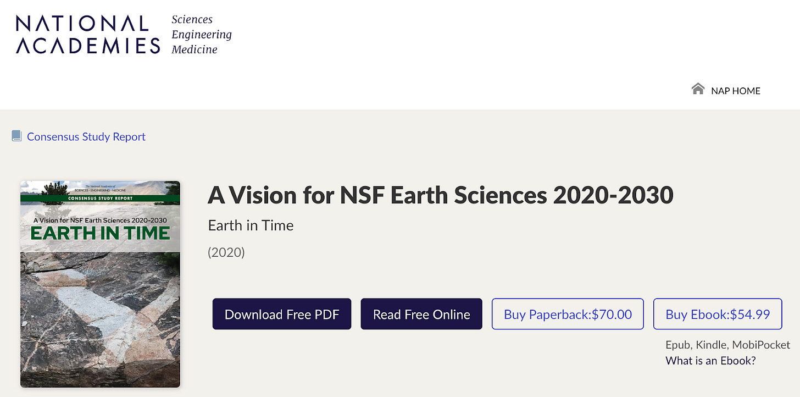Open Read Free Online button
The height and width of the screenshot is (397, 800).
(x=421, y=314)
